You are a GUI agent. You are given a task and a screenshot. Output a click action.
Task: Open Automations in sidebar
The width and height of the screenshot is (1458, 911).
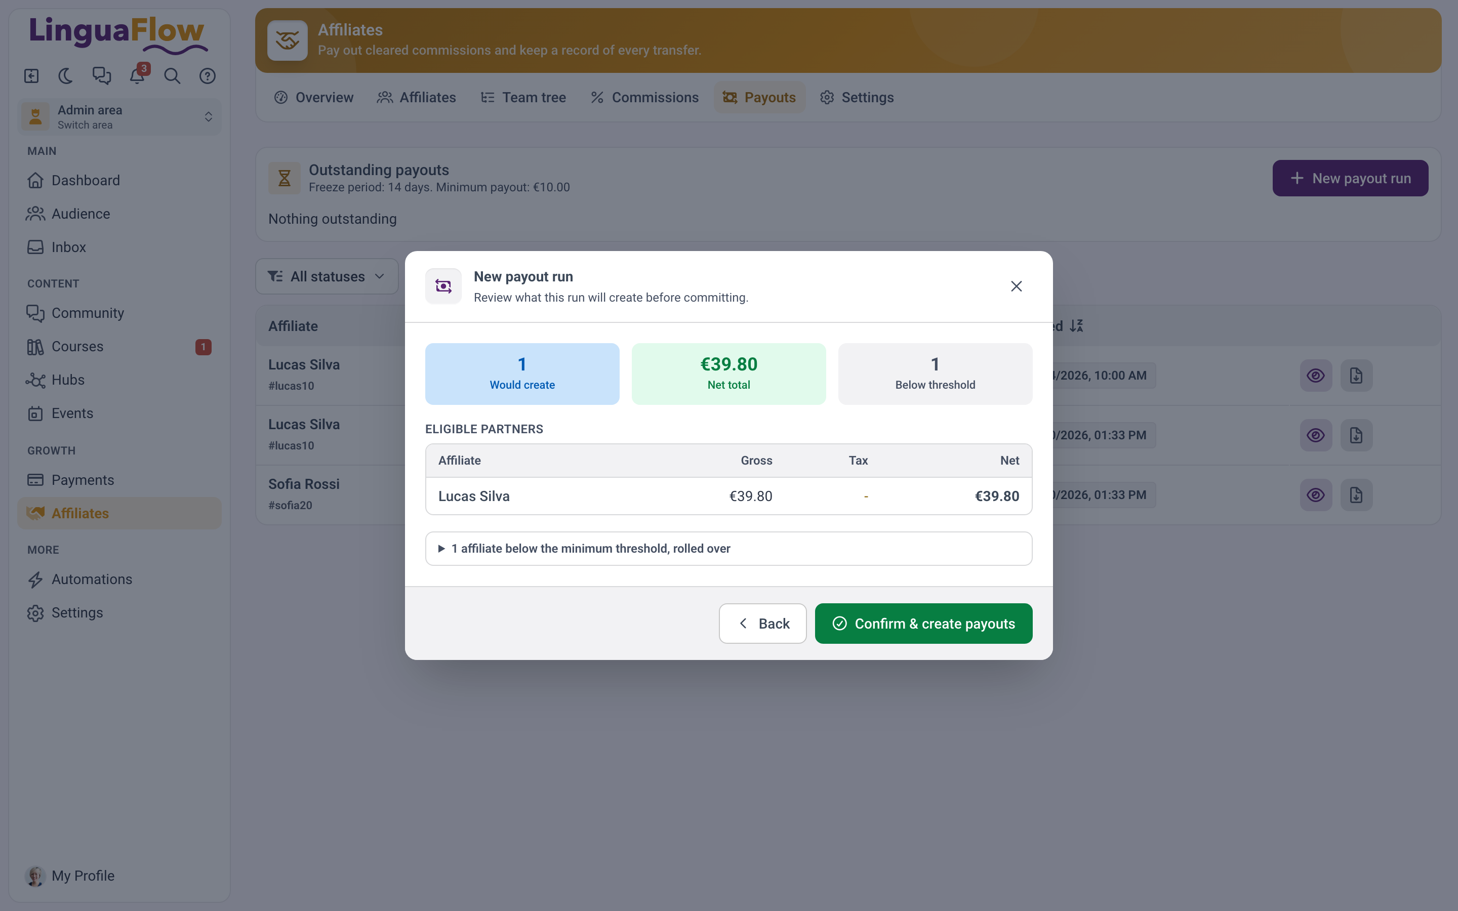pyautogui.click(x=119, y=579)
